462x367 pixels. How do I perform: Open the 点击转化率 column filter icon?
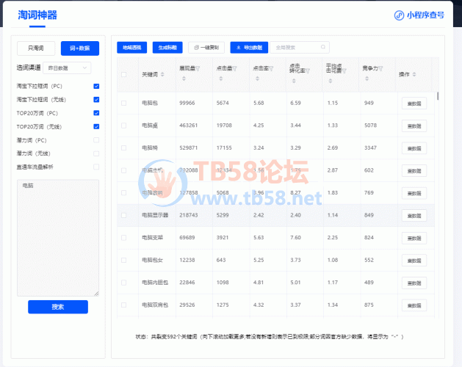(x=308, y=71)
